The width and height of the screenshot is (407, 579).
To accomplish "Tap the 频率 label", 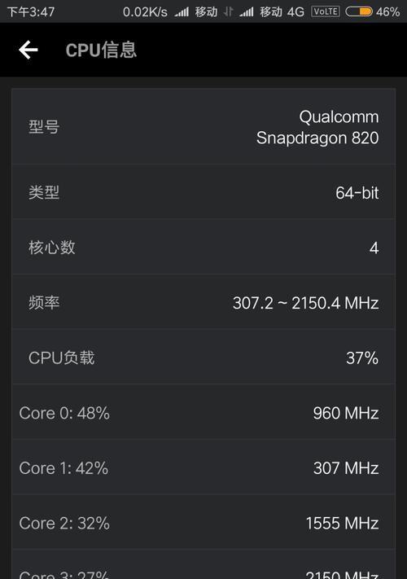I will pos(44,302).
